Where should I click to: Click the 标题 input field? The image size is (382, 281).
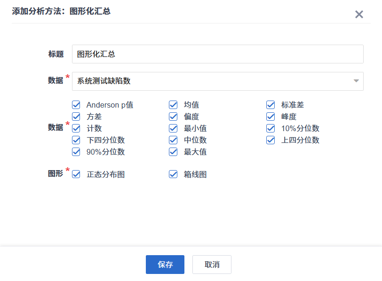pos(217,54)
